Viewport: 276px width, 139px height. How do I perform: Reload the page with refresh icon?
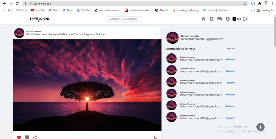tap(17, 4)
